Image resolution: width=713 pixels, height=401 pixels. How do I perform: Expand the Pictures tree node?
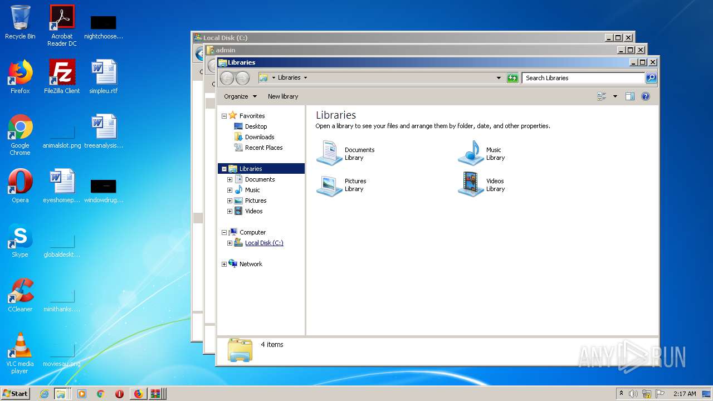(x=229, y=200)
